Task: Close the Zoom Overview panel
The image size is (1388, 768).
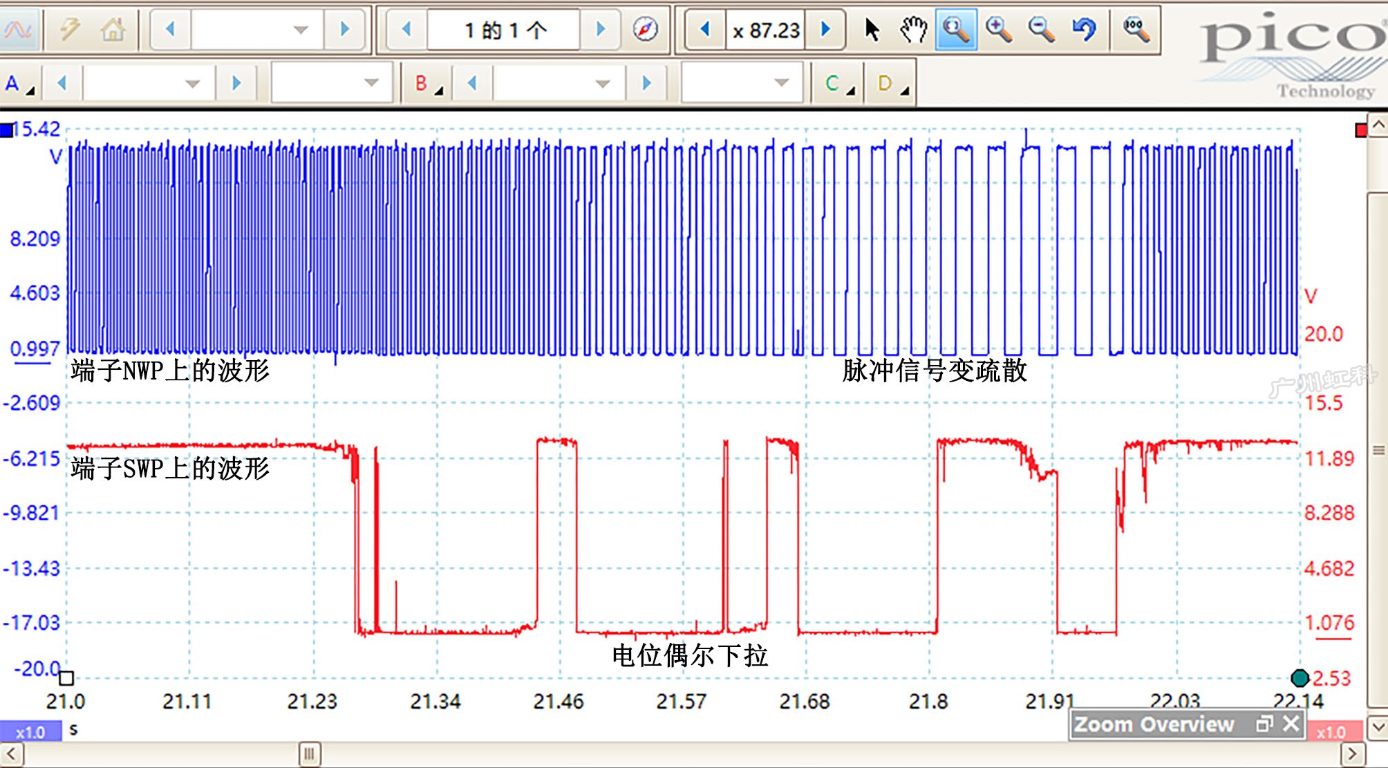Action: click(x=1290, y=724)
